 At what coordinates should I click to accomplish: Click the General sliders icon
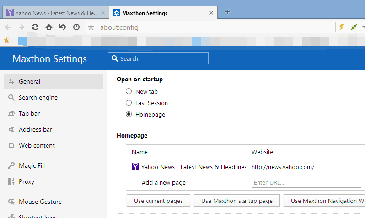[x=11, y=81]
